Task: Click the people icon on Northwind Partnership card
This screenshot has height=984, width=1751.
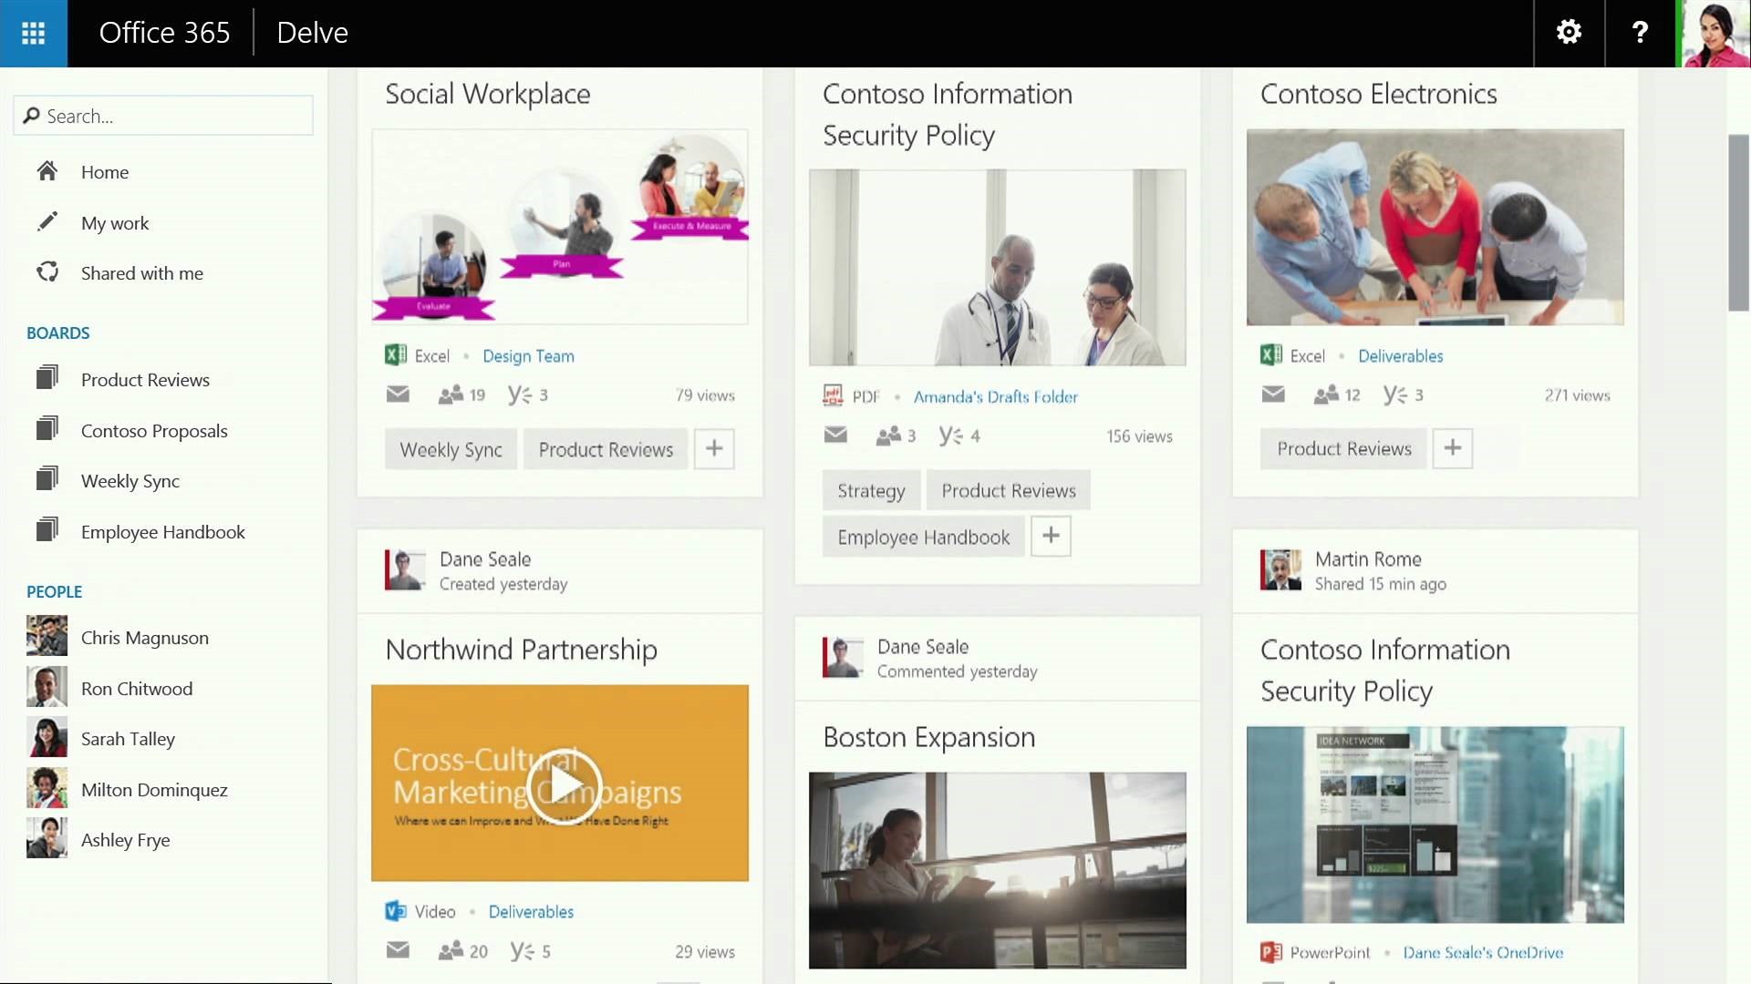Action: tap(451, 951)
